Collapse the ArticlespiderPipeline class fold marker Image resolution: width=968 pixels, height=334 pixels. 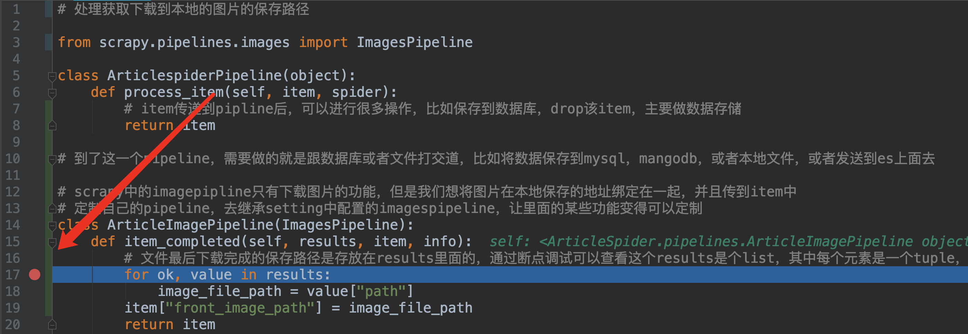click(52, 76)
